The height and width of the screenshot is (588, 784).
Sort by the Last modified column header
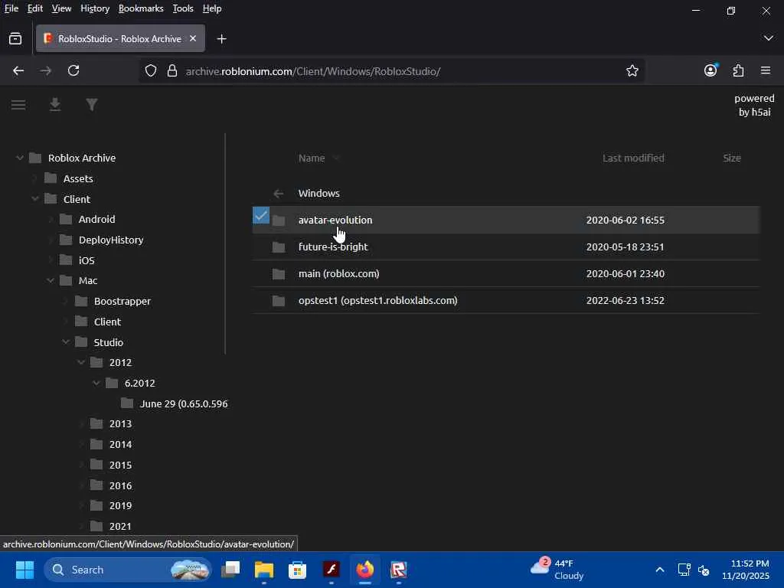633,158
